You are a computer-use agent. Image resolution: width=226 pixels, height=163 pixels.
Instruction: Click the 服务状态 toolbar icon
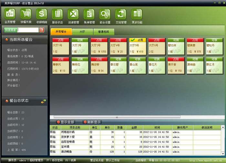tap(57, 14)
